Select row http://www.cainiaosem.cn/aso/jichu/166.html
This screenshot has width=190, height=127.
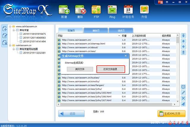coord(117,97)
